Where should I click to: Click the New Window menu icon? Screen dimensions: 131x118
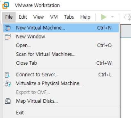(x=8, y=37)
